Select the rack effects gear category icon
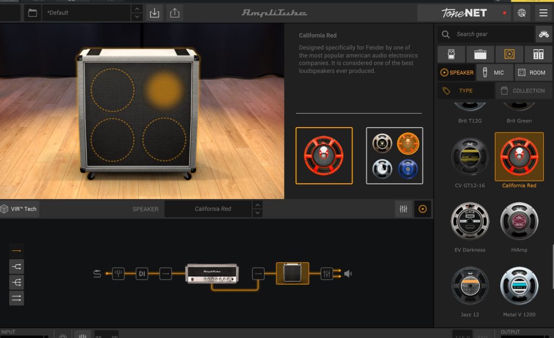Viewport: 554px width, 338px height. pyautogui.click(x=538, y=54)
